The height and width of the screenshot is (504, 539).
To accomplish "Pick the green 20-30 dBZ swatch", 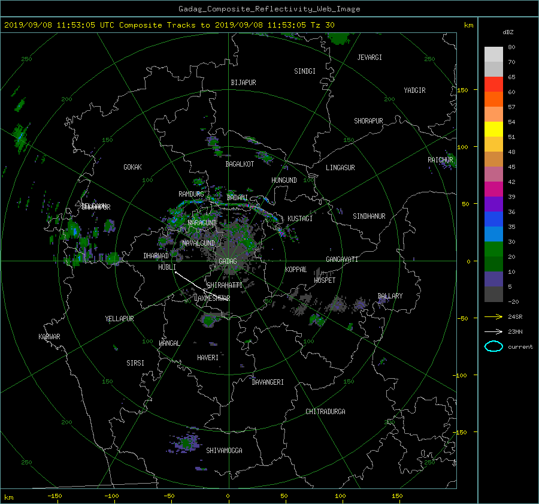I will pyautogui.click(x=493, y=249).
